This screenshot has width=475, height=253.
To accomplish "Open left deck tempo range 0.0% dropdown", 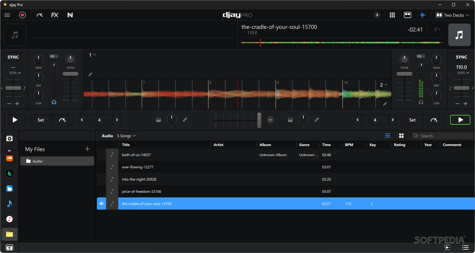I will (15, 73).
